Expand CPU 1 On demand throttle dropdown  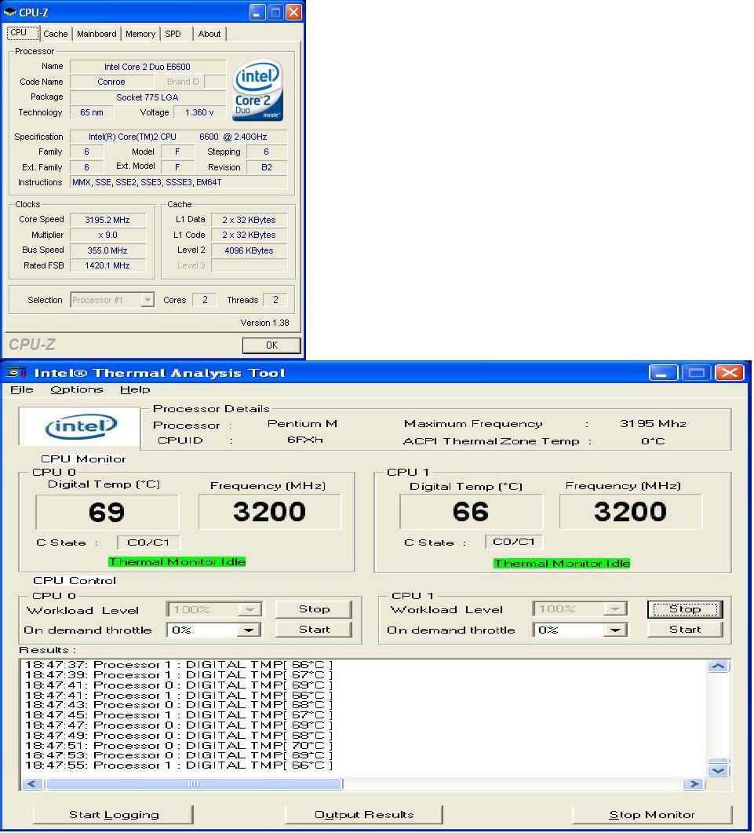(x=615, y=630)
